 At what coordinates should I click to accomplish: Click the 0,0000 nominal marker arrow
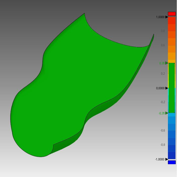(167, 88)
